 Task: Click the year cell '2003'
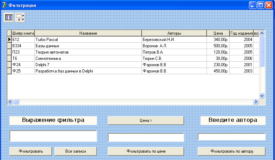pos(242,71)
